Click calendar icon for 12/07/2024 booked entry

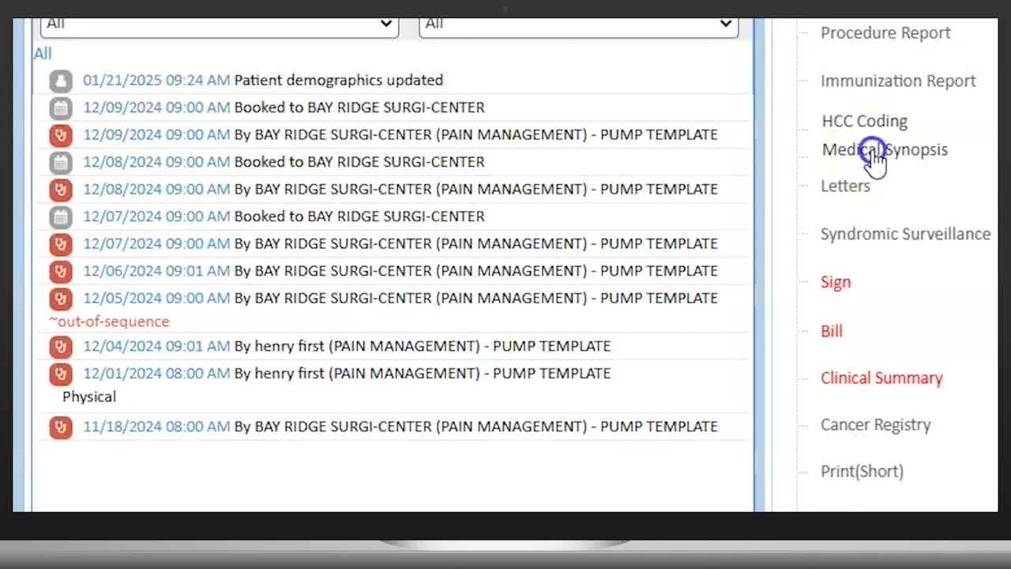pos(61,217)
